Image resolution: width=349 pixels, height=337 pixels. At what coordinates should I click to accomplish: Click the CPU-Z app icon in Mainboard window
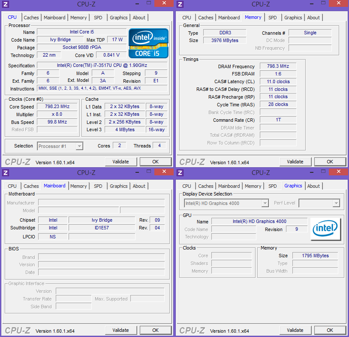pos(6,173)
